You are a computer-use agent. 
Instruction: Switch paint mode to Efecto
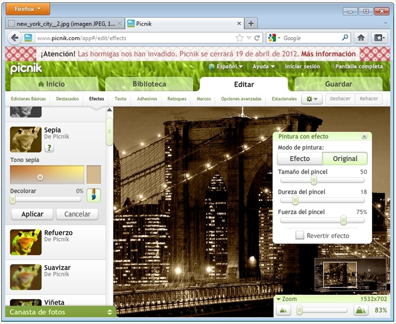tap(300, 158)
